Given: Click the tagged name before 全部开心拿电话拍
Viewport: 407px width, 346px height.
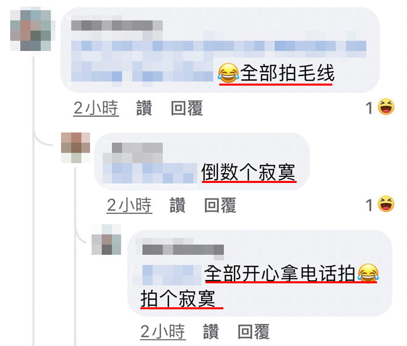Looking at the screenshot, I should tap(172, 275).
